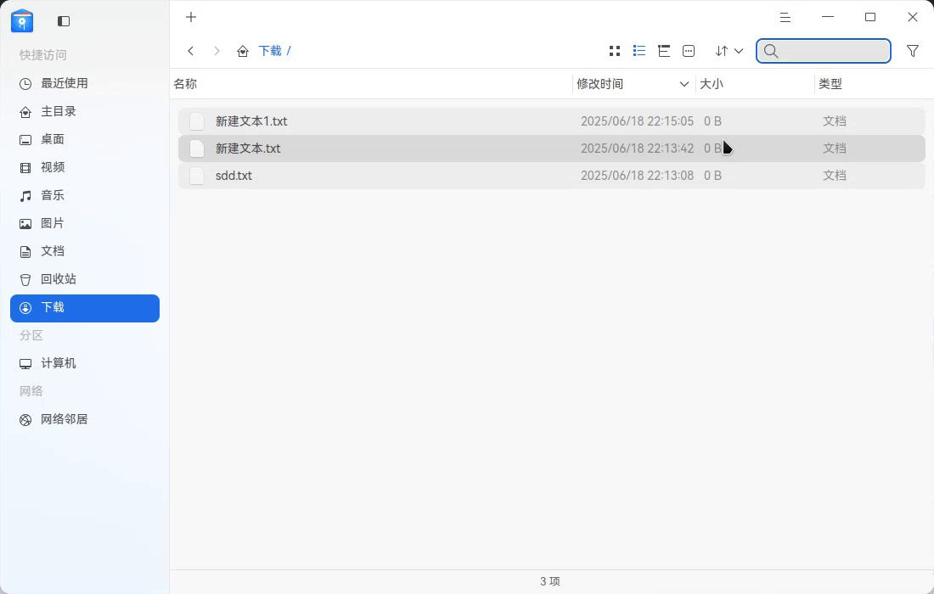Switch to tree view mode
The height and width of the screenshot is (594, 934).
click(664, 51)
